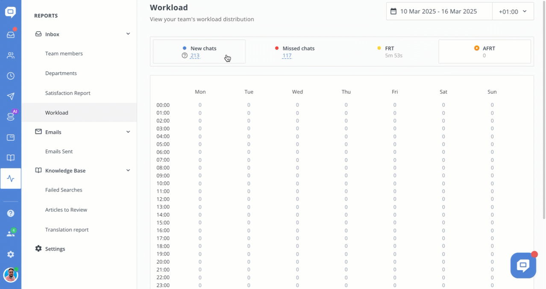Viewport: 546px width, 289px height.
Task: Open the Inbox icon with red notification
Action: click(x=11, y=35)
